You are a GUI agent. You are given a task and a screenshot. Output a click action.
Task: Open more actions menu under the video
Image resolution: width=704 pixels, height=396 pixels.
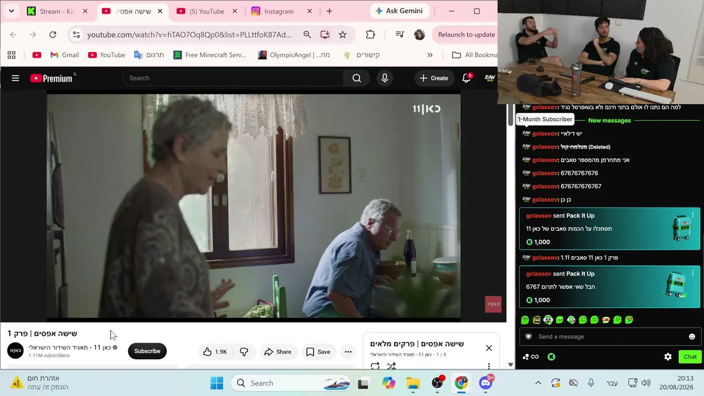click(348, 352)
